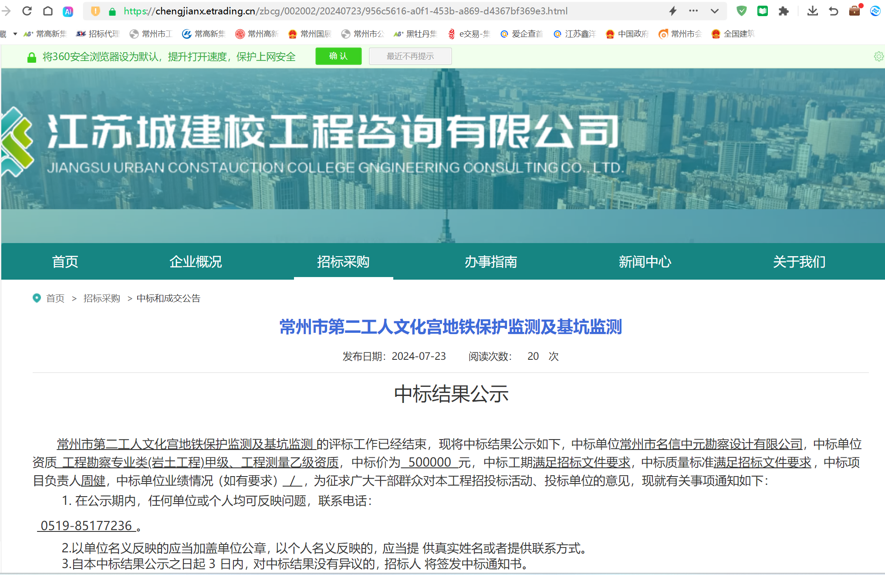Open the 中国政府 bookmark
This screenshot has width=885, height=575.
(x=627, y=34)
